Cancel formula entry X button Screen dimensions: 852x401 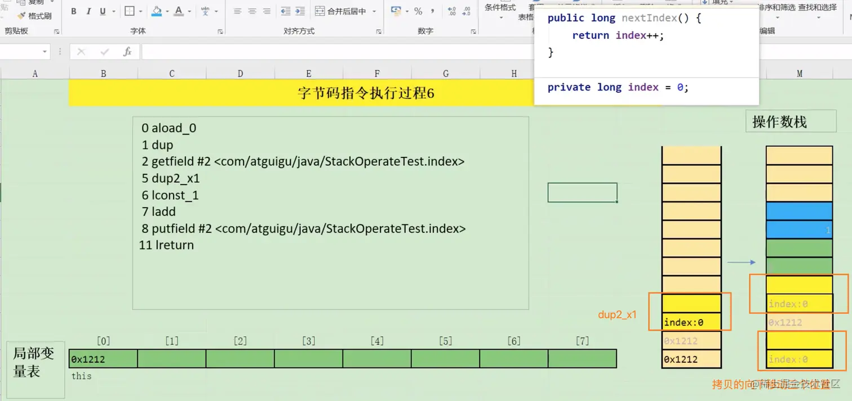(81, 52)
